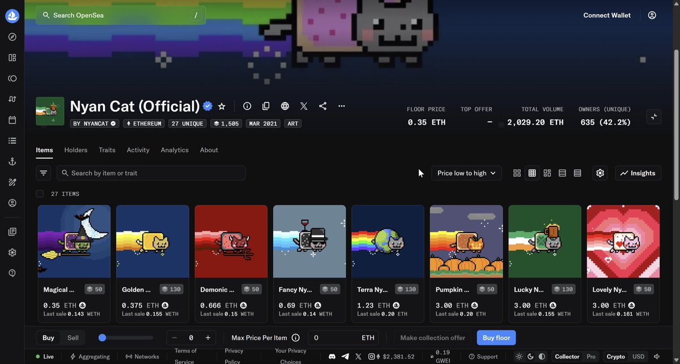Select the Collector mode toggle
The height and width of the screenshot is (364, 680).
(x=567, y=357)
